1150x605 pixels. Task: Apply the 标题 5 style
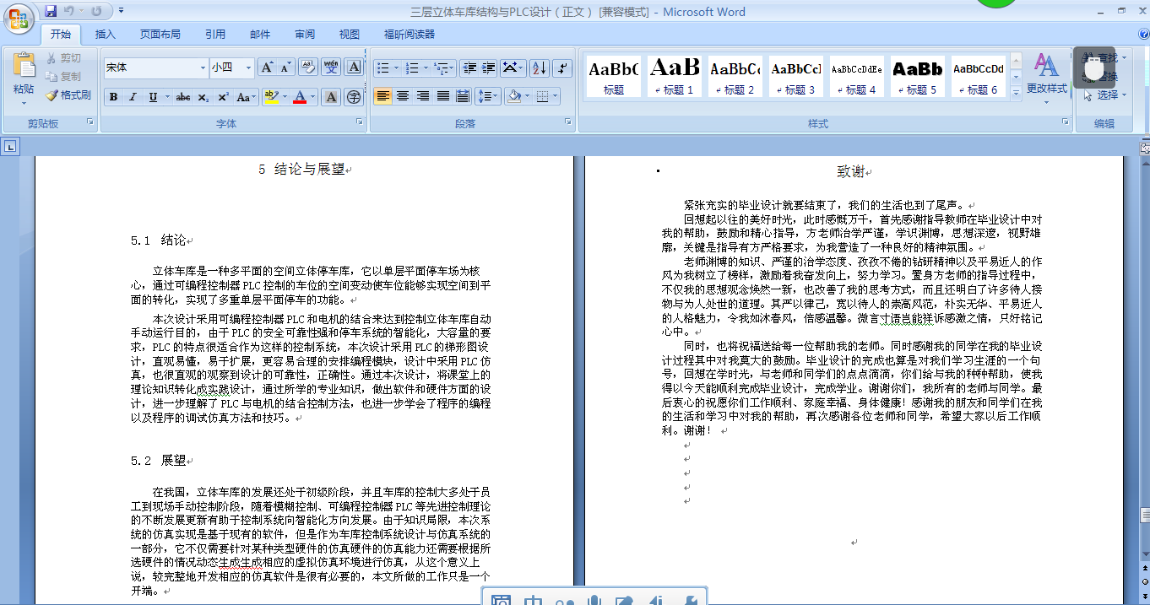point(918,76)
